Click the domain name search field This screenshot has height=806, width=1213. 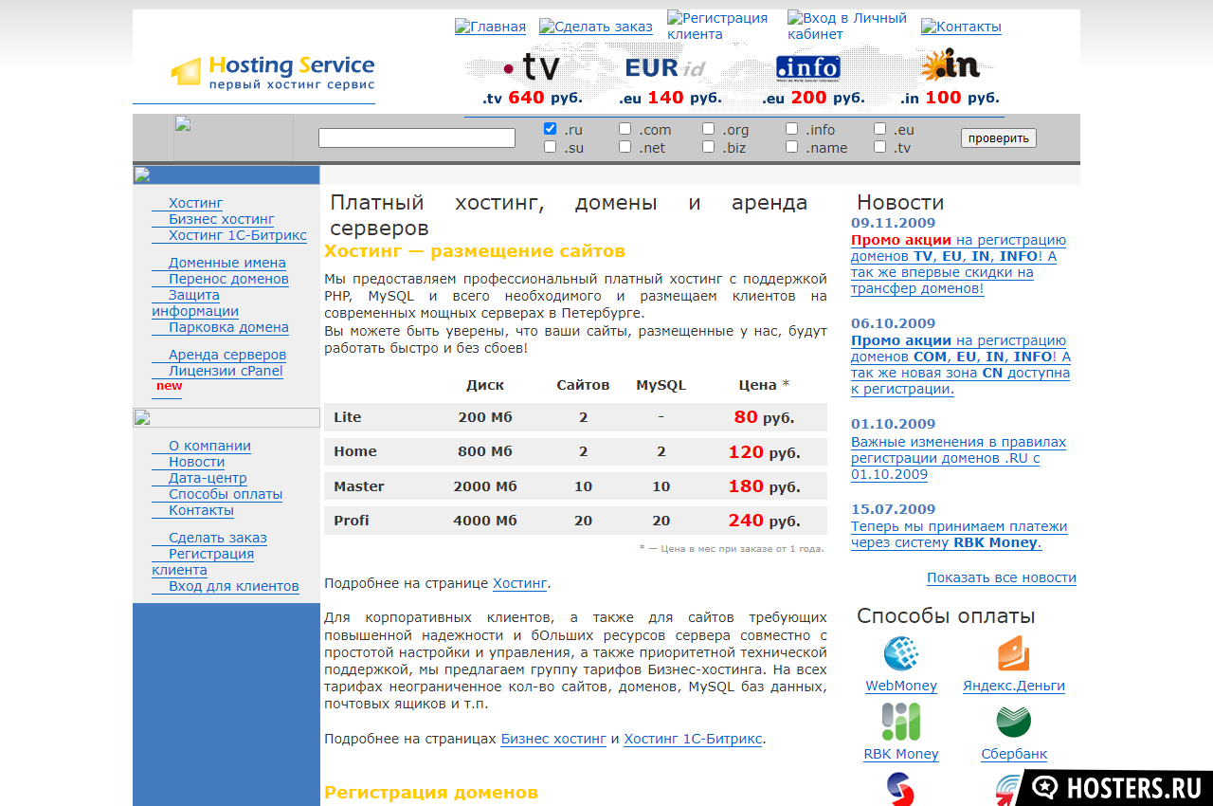pos(417,138)
